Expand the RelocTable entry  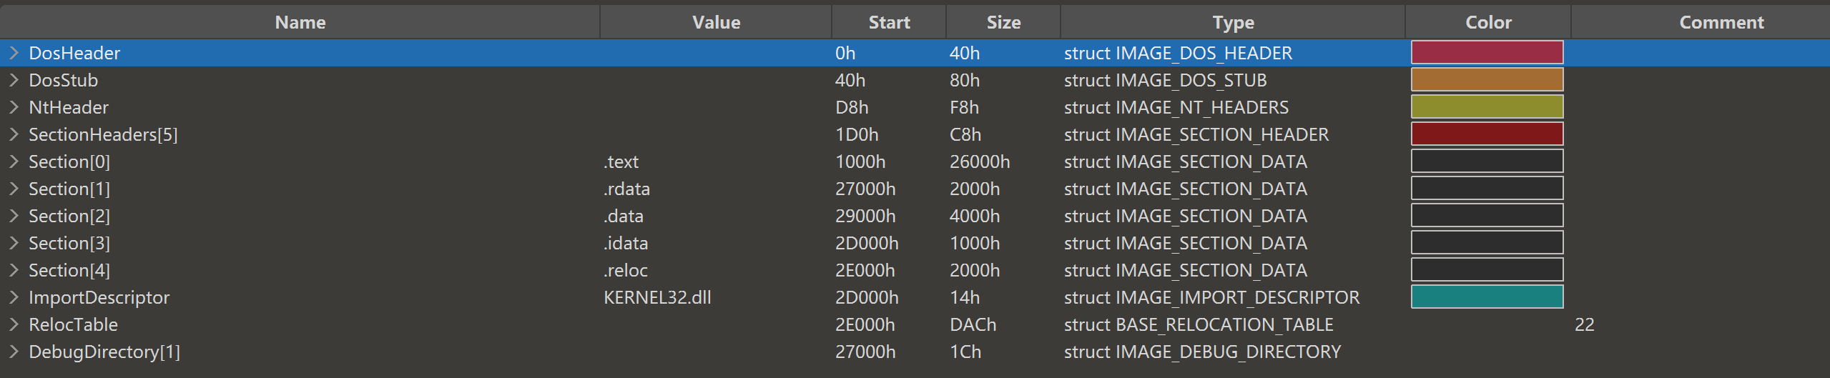coord(14,324)
